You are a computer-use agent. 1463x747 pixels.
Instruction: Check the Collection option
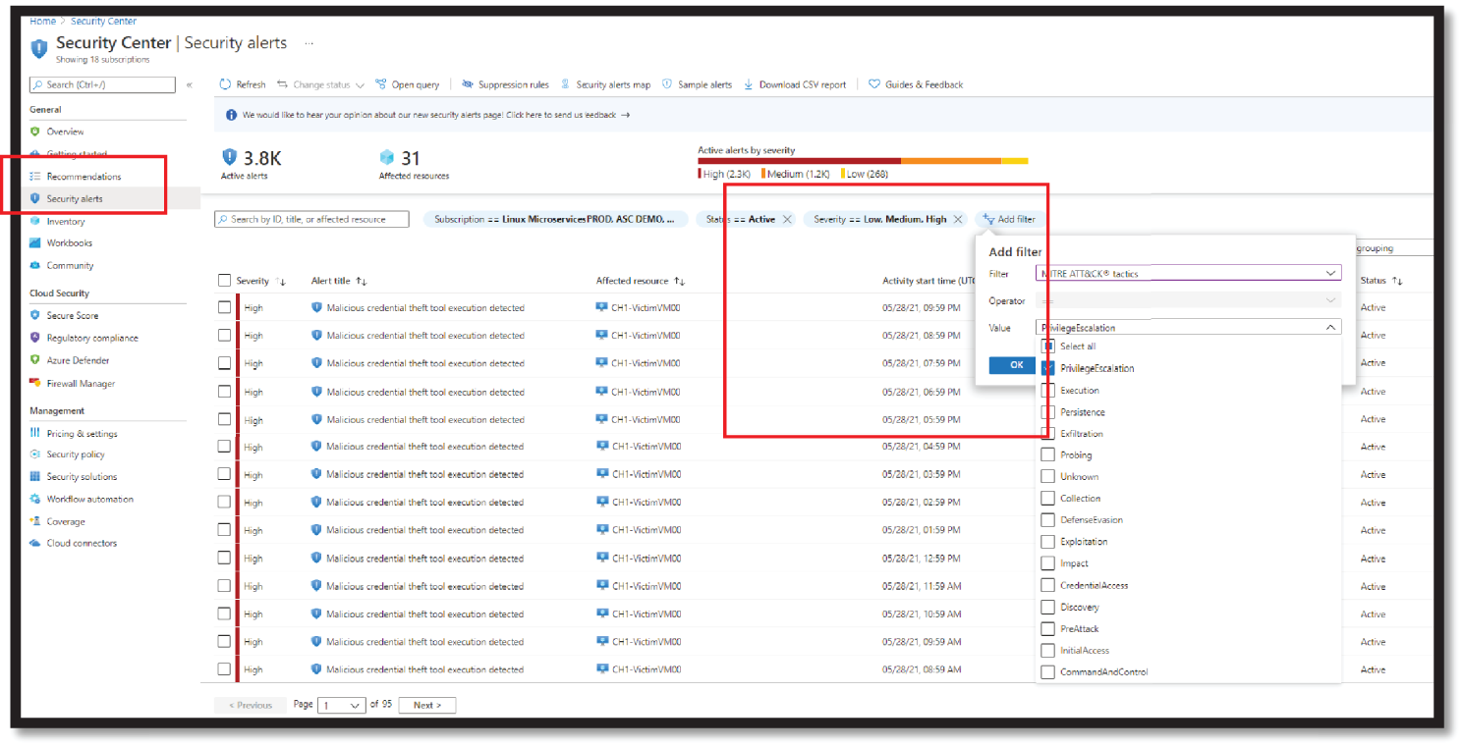click(1048, 499)
